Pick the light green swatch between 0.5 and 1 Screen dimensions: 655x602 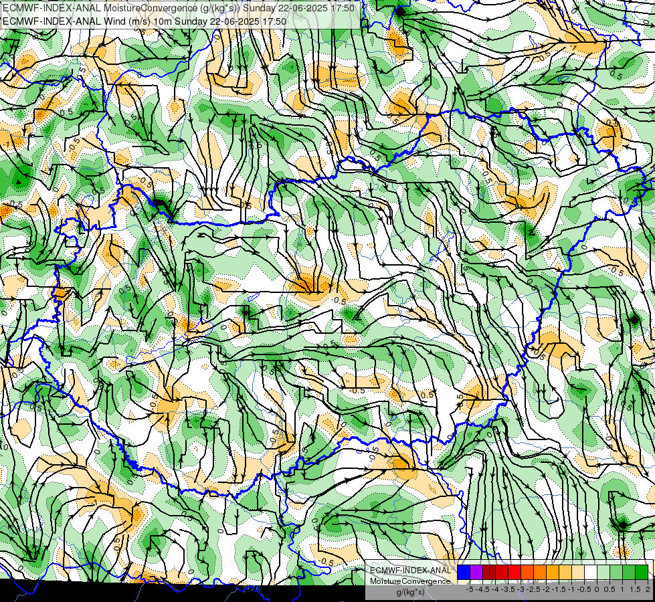tap(616, 572)
